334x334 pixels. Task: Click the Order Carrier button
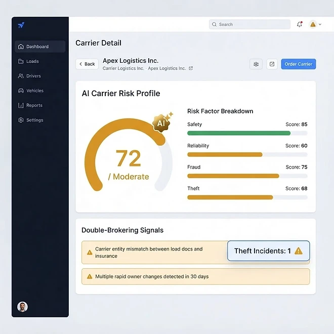299,64
